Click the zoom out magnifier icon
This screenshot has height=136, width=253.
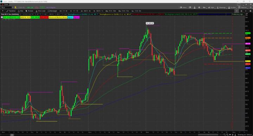(x=225, y=135)
